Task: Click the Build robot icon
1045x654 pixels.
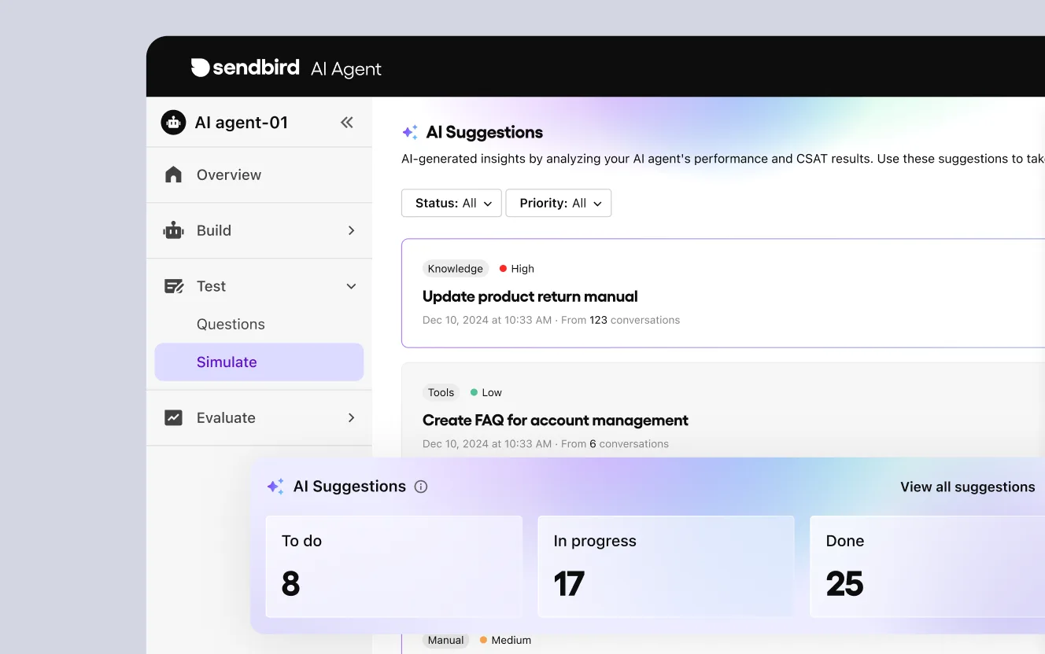Action: click(x=173, y=230)
